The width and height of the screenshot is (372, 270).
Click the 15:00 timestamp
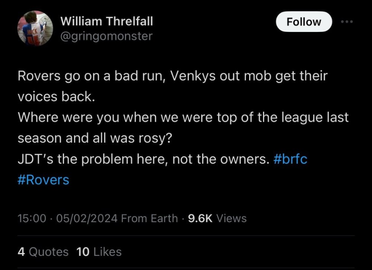click(x=32, y=218)
